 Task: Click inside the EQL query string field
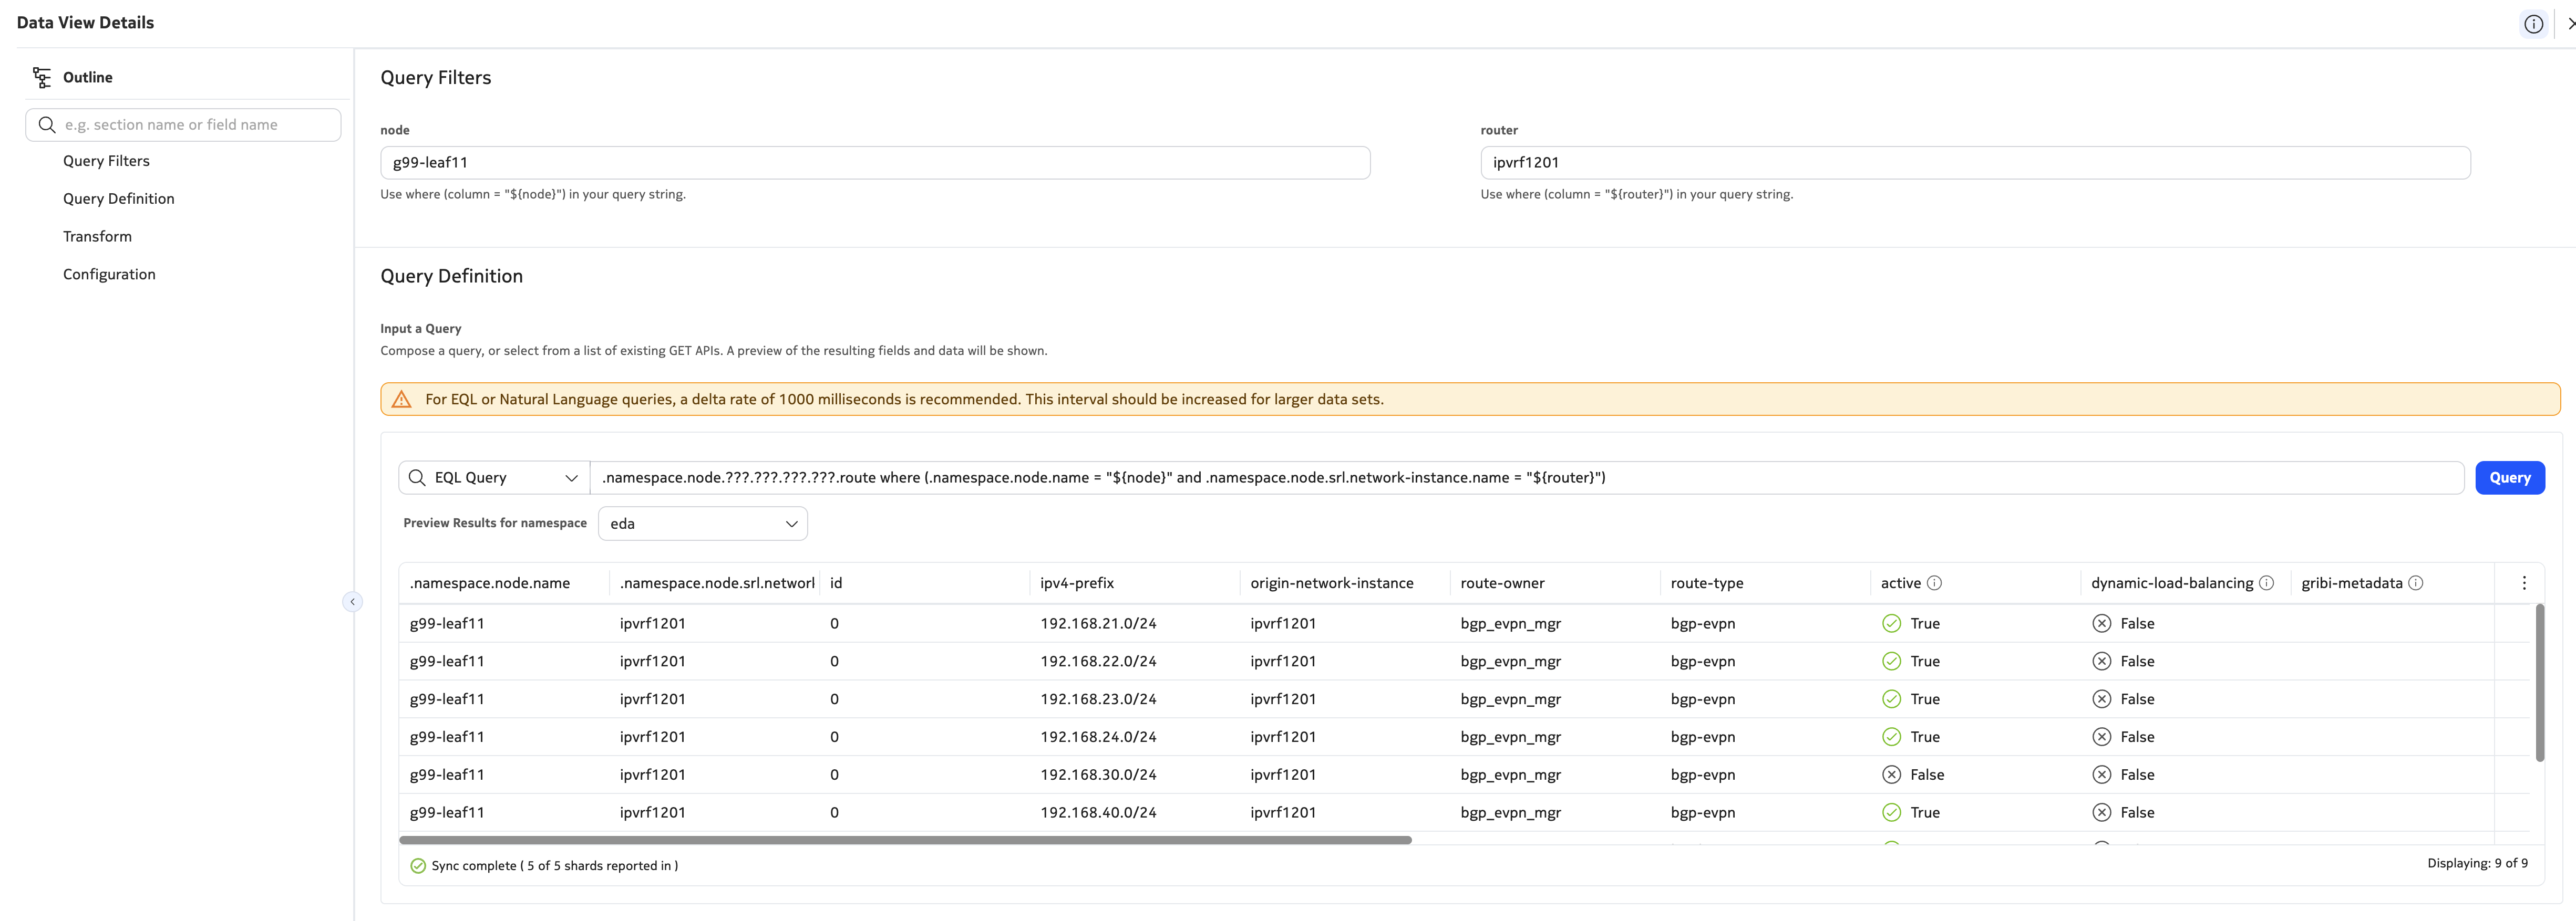[1526, 477]
